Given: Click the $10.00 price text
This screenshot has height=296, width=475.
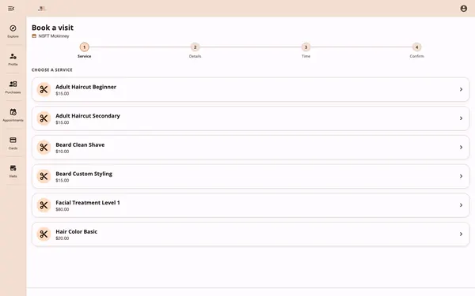Looking at the screenshot, I should [62, 152].
